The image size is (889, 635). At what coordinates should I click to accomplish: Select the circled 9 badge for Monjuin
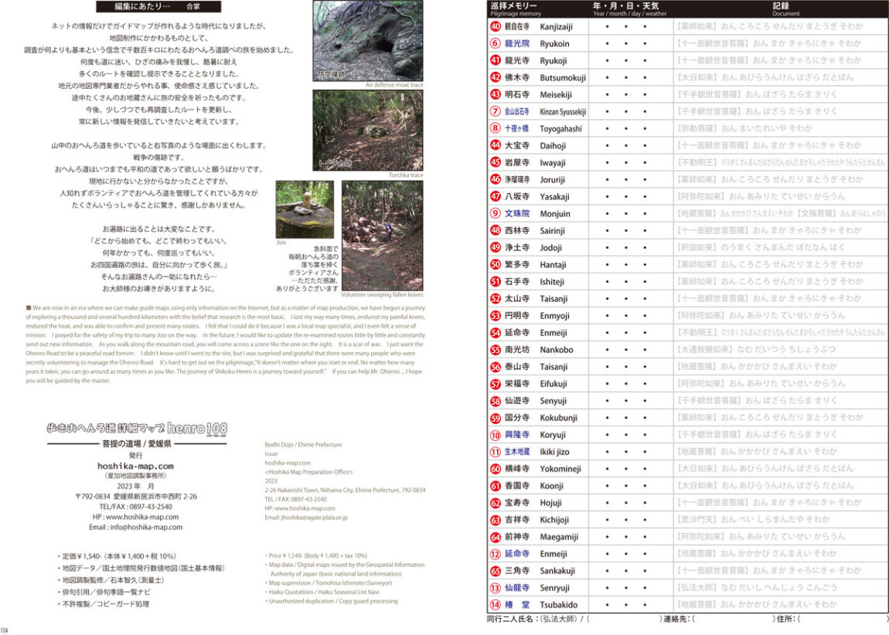496,213
